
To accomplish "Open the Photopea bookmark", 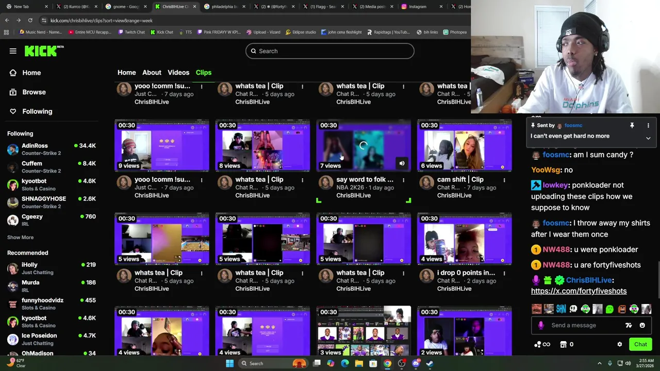I will (x=455, y=32).
